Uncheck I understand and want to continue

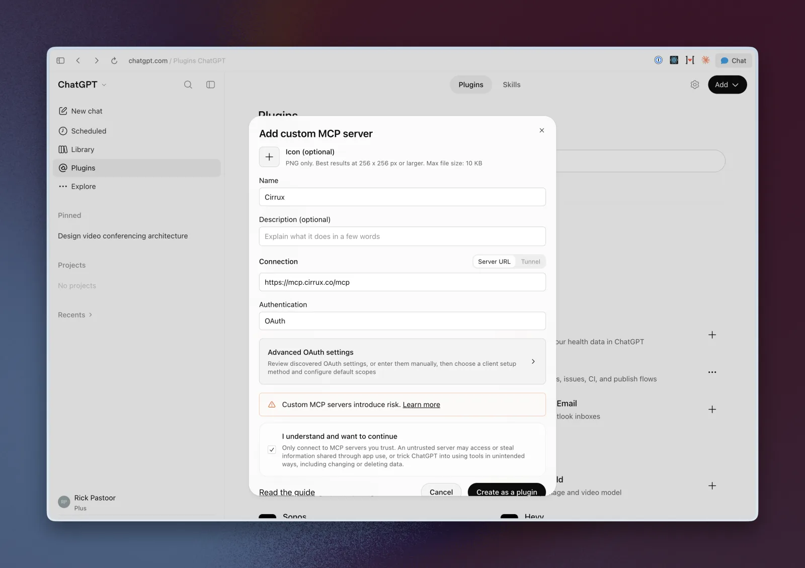pyautogui.click(x=272, y=450)
